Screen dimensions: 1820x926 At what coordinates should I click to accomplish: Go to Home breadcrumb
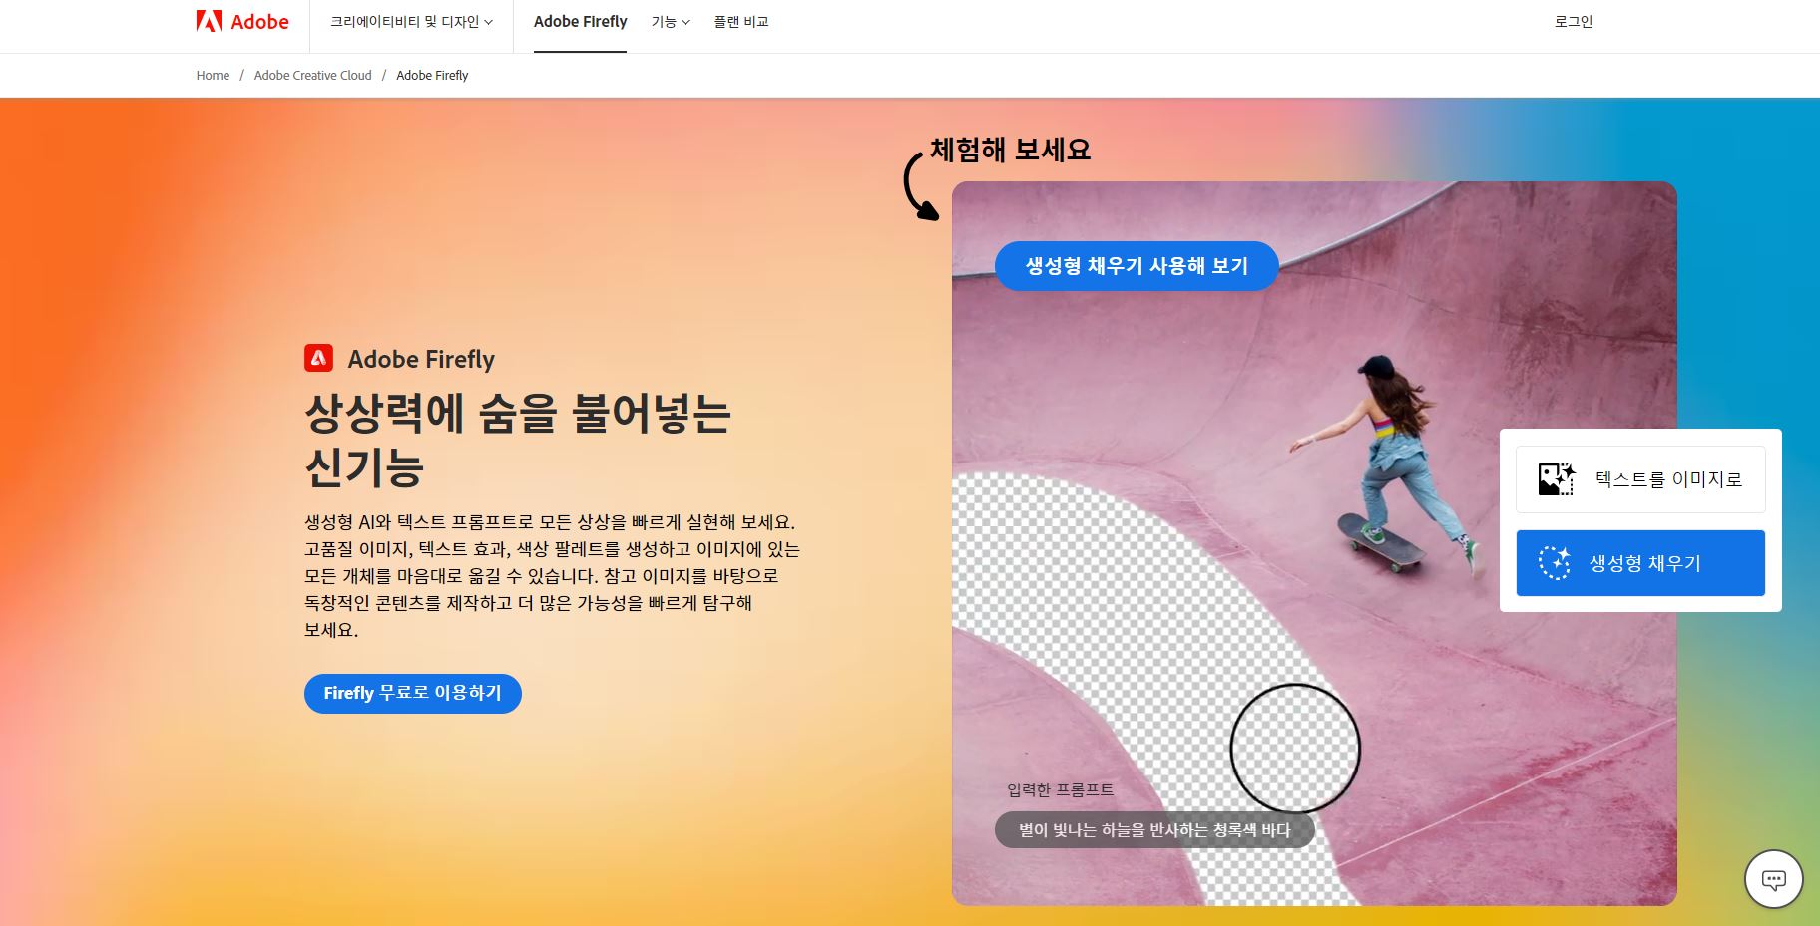tap(213, 75)
